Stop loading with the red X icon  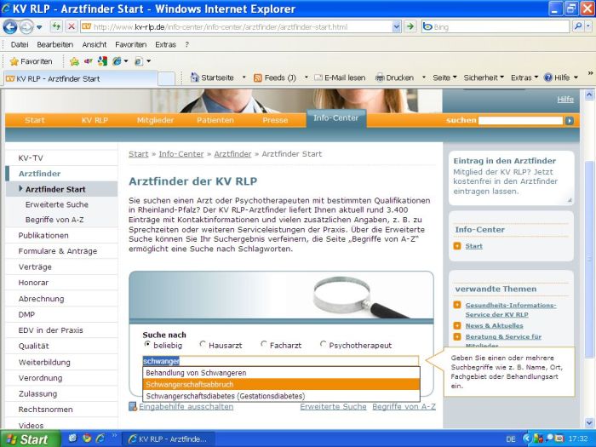click(71, 26)
